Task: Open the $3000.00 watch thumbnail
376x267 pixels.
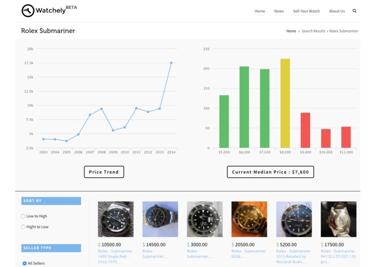Action: (205, 219)
